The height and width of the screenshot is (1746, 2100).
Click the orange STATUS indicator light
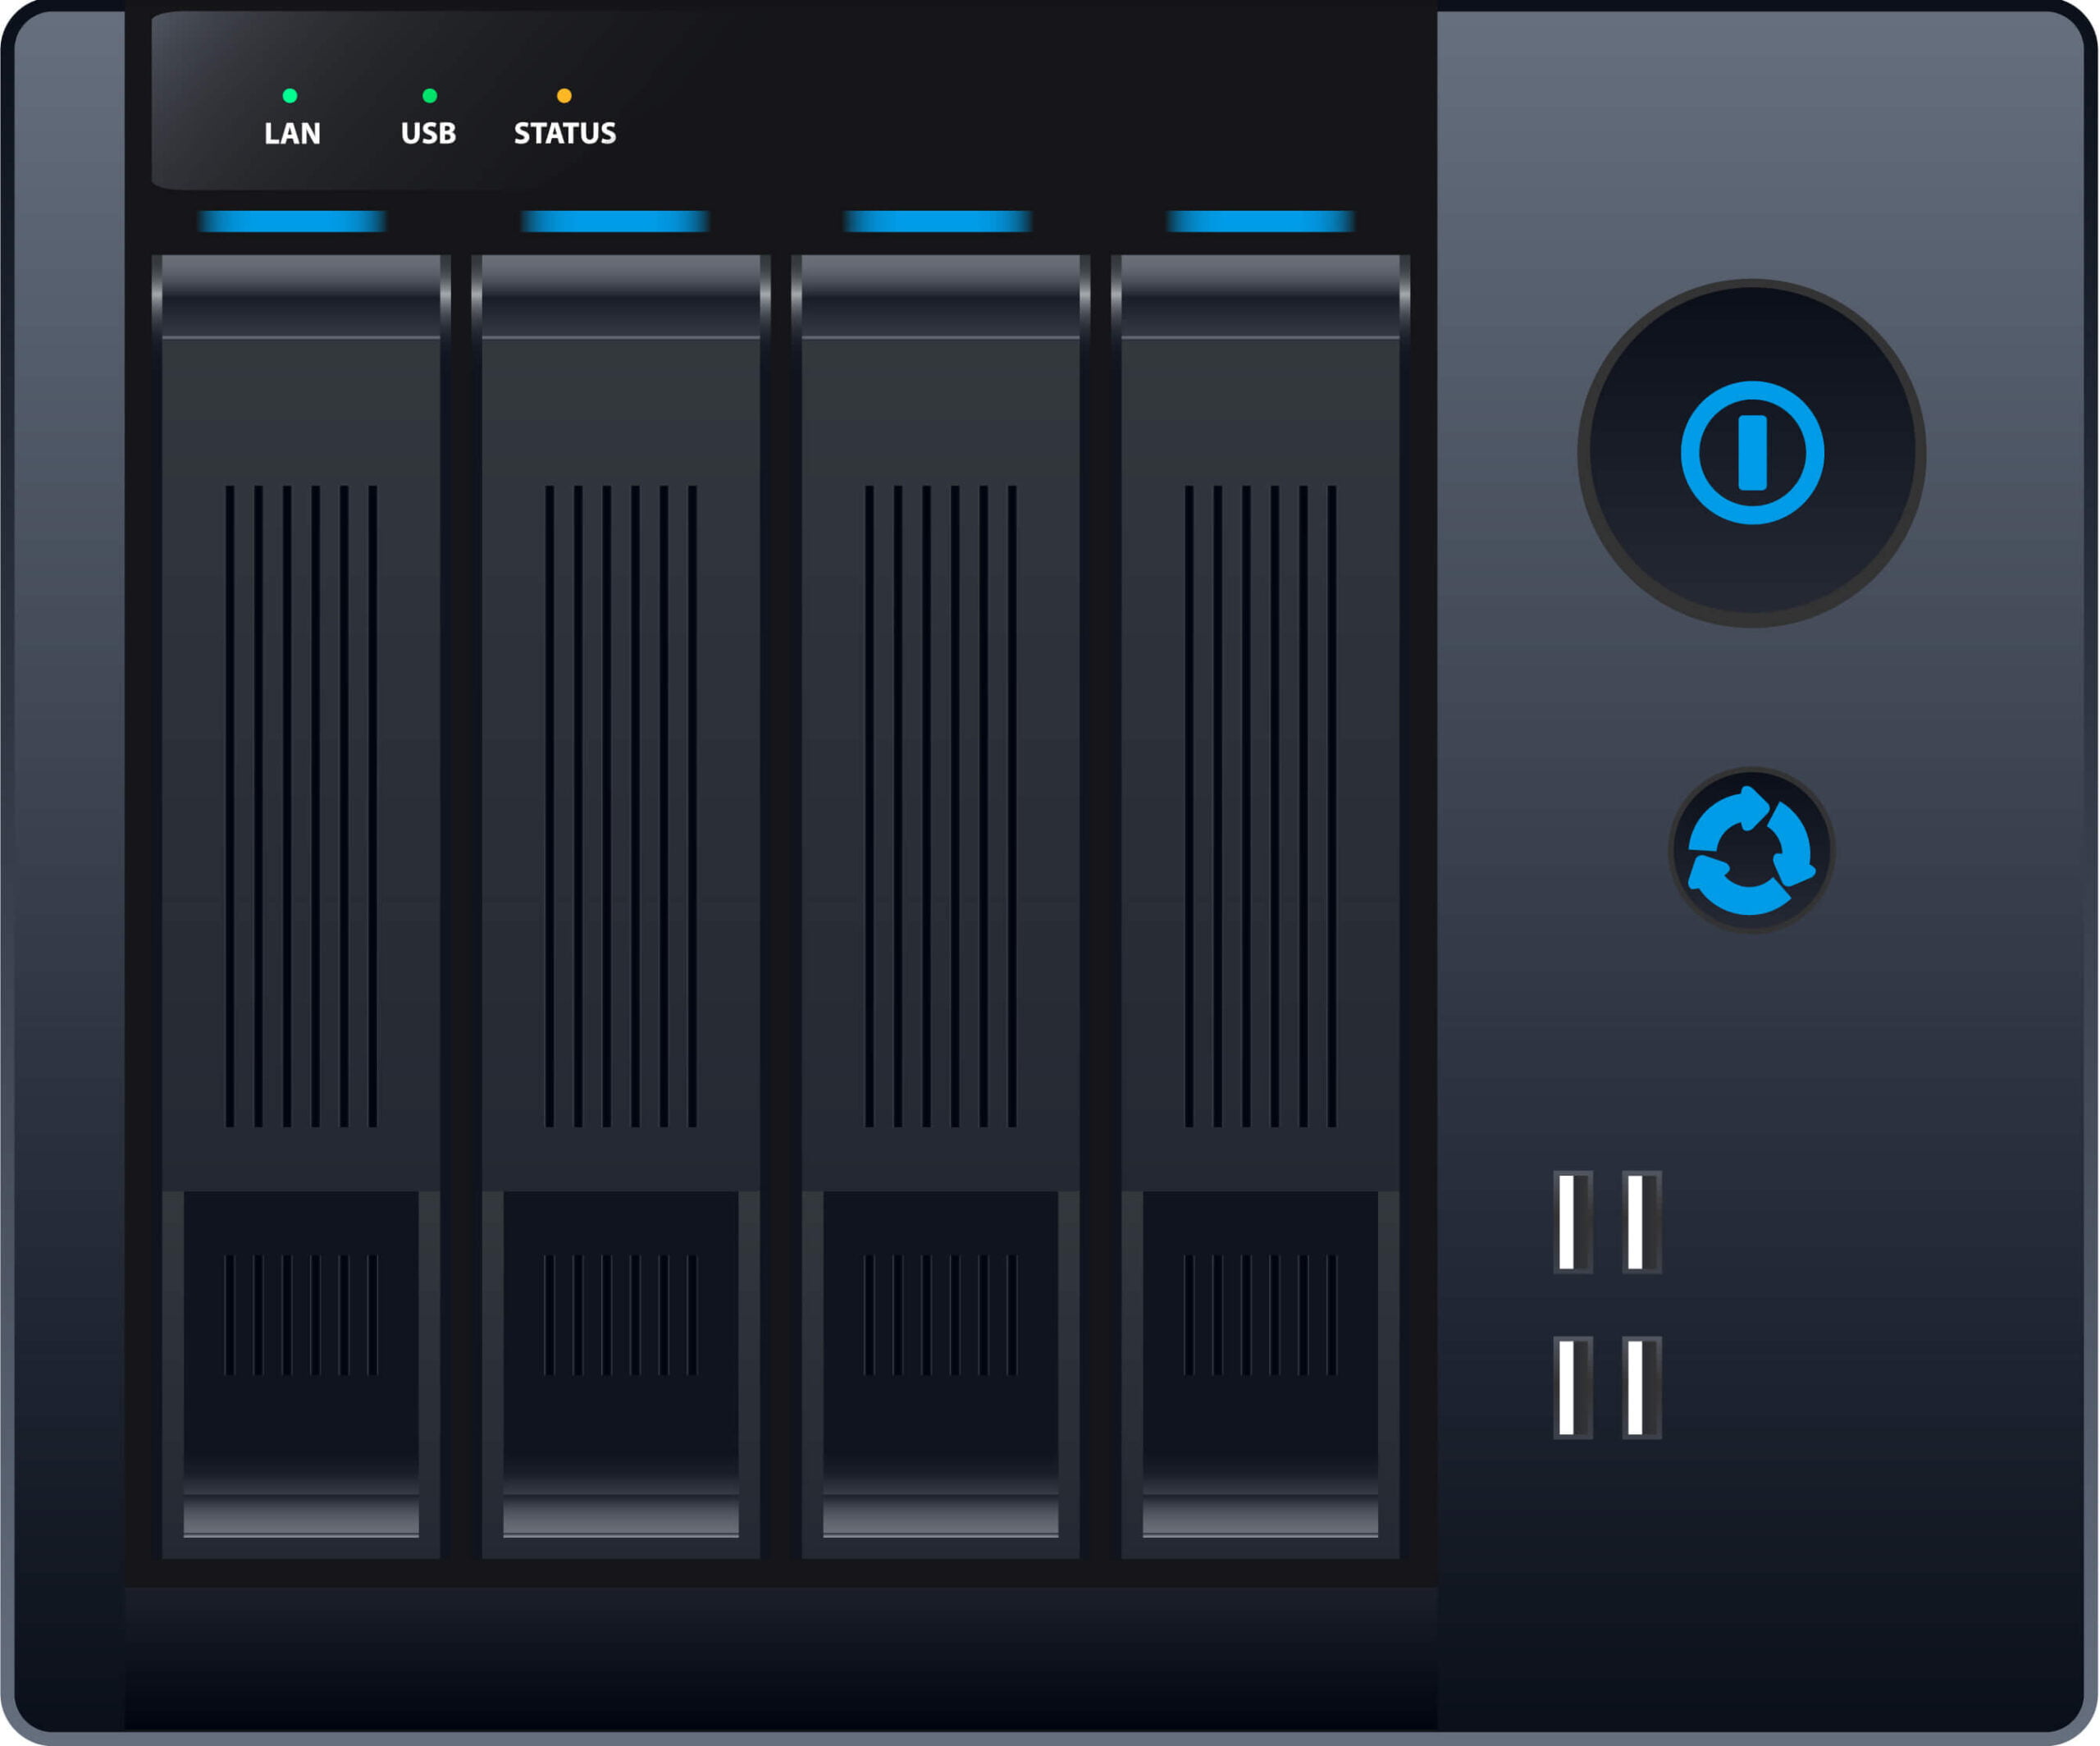[564, 96]
